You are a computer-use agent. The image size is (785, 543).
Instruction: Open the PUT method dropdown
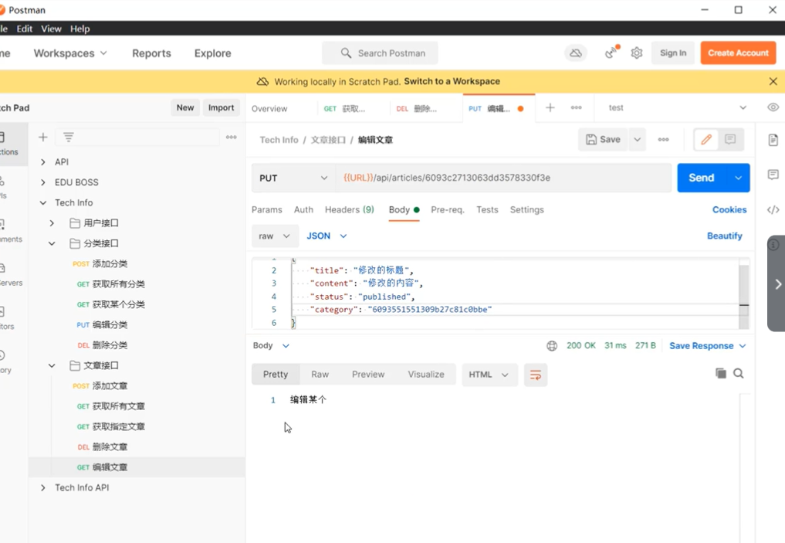293,178
